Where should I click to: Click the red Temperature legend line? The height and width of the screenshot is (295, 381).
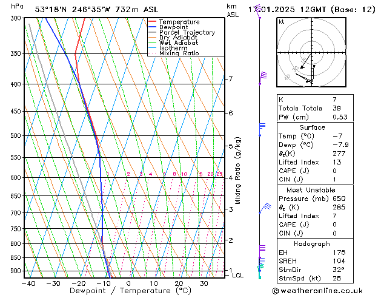coord(153,22)
